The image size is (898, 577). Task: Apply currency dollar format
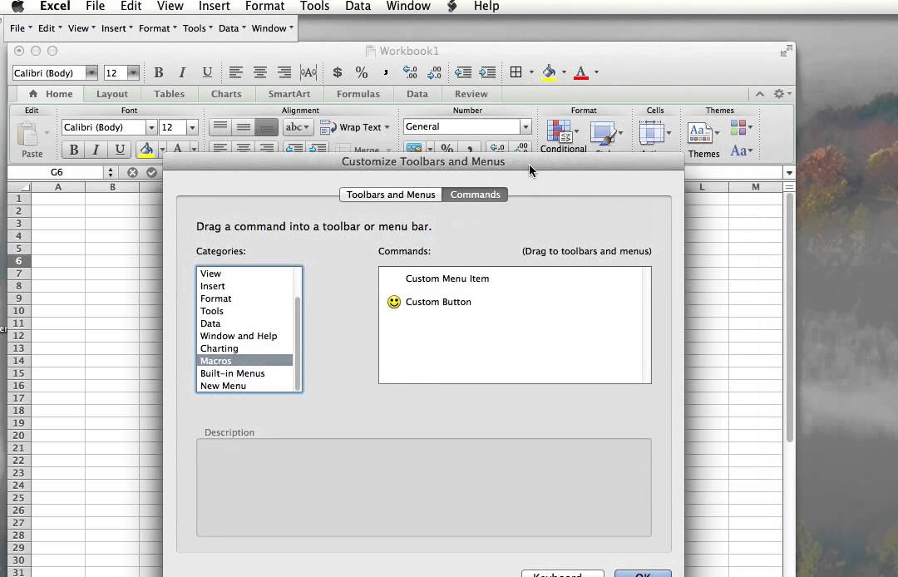pyautogui.click(x=338, y=72)
